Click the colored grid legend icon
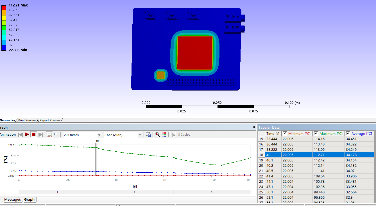Screen dimensions: 376x206 (164, 135)
